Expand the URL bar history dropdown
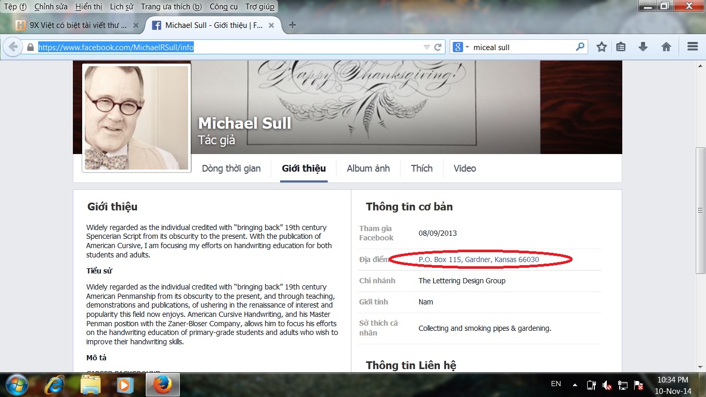 point(426,47)
